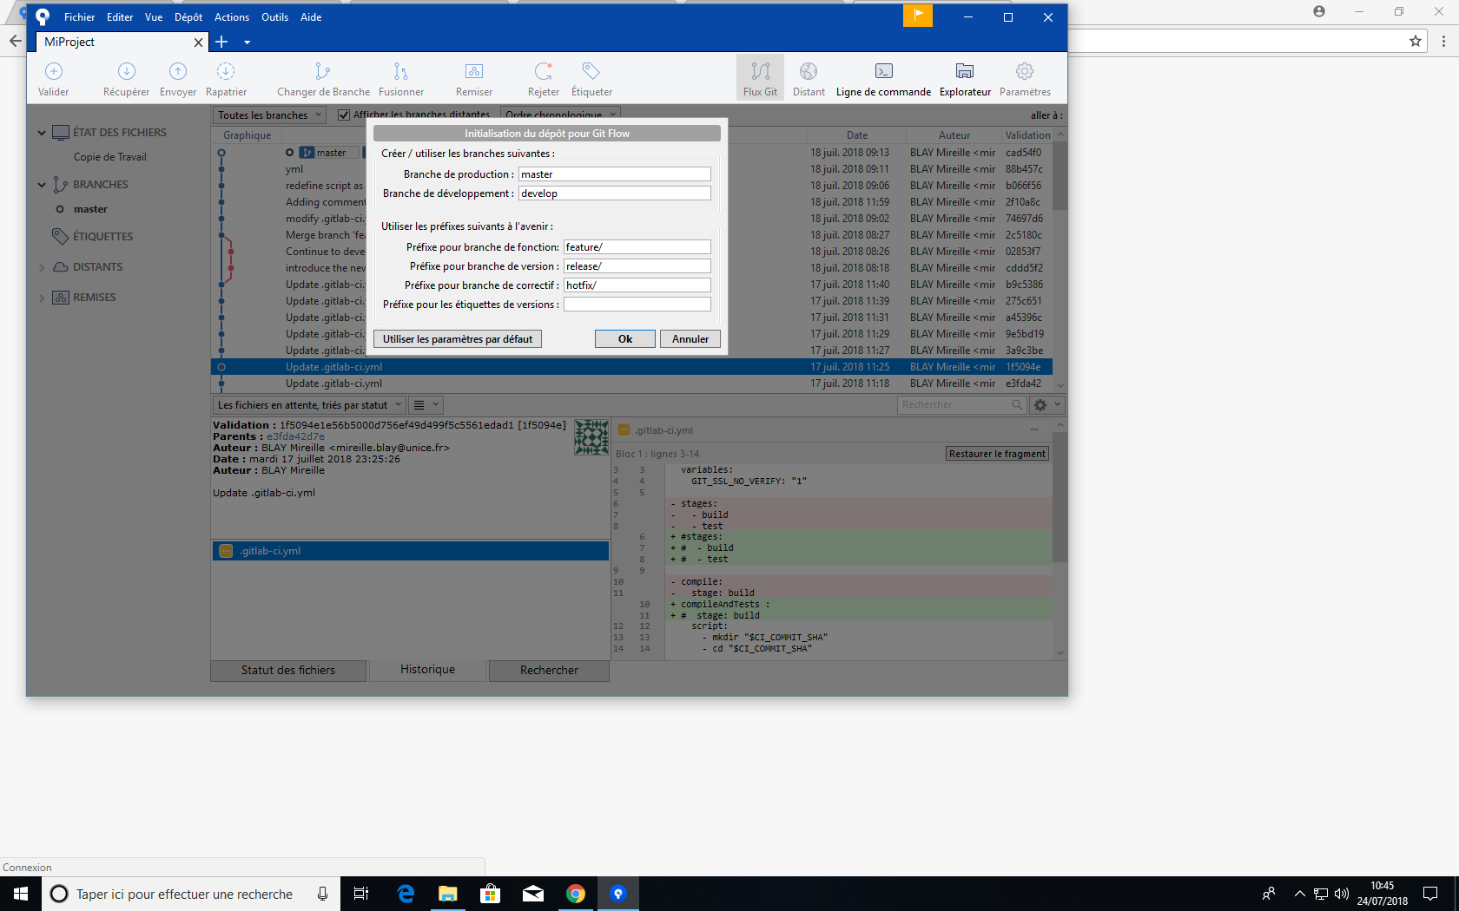
Task: Open the Paramètres gear icon
Action: [1025, 72]
